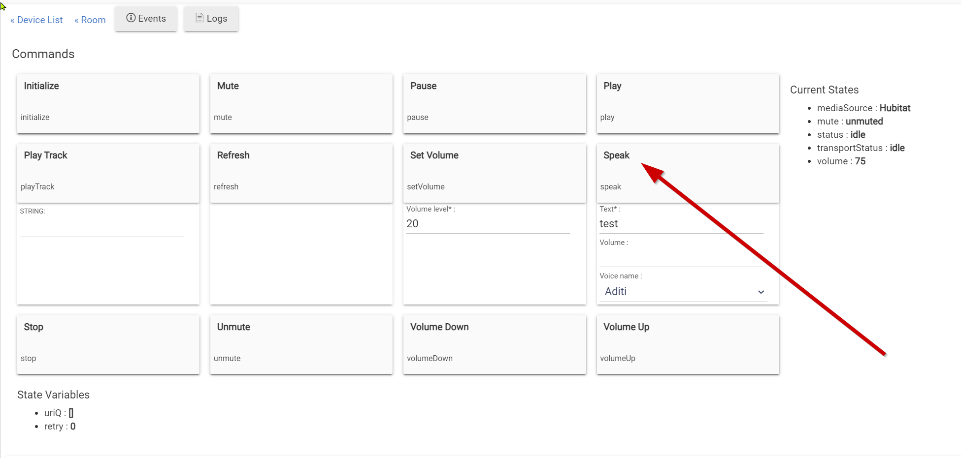Run the Stop command
Viewport: 961px width, 458px height.
[x=108, y=345]
